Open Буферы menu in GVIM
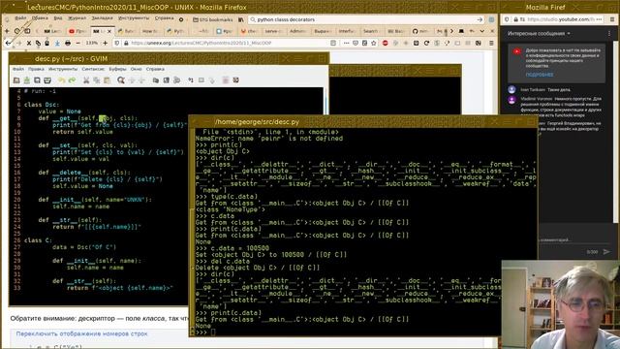 click(118, 69)
